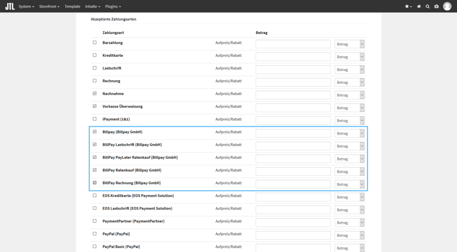Focus the amount input for Billpay (Billpay GmbH)
457x252 pixels.
click(x=293, y=133)
